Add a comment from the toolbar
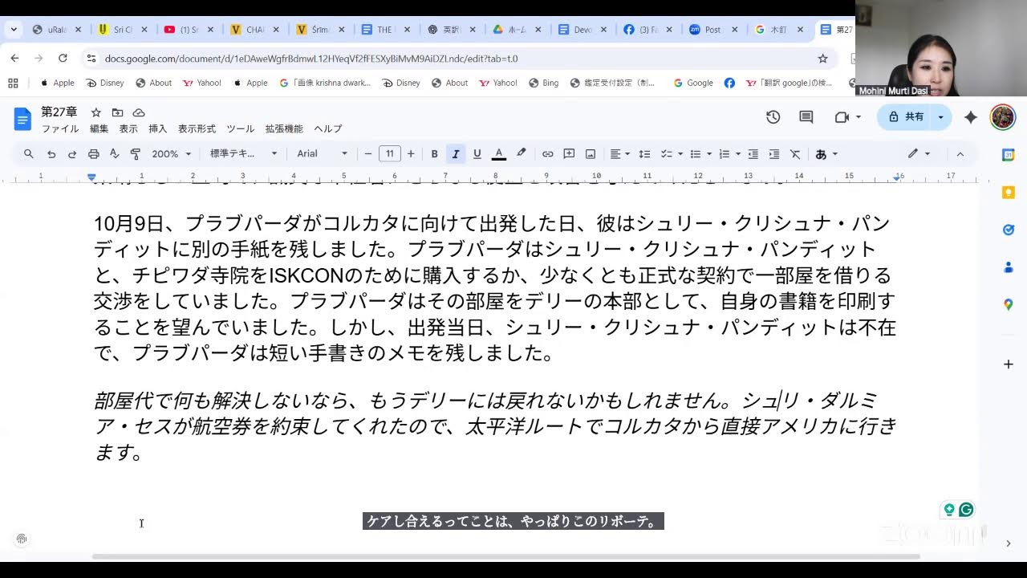The width and height of the screenshot is (1027, 578). pos(569,154)
